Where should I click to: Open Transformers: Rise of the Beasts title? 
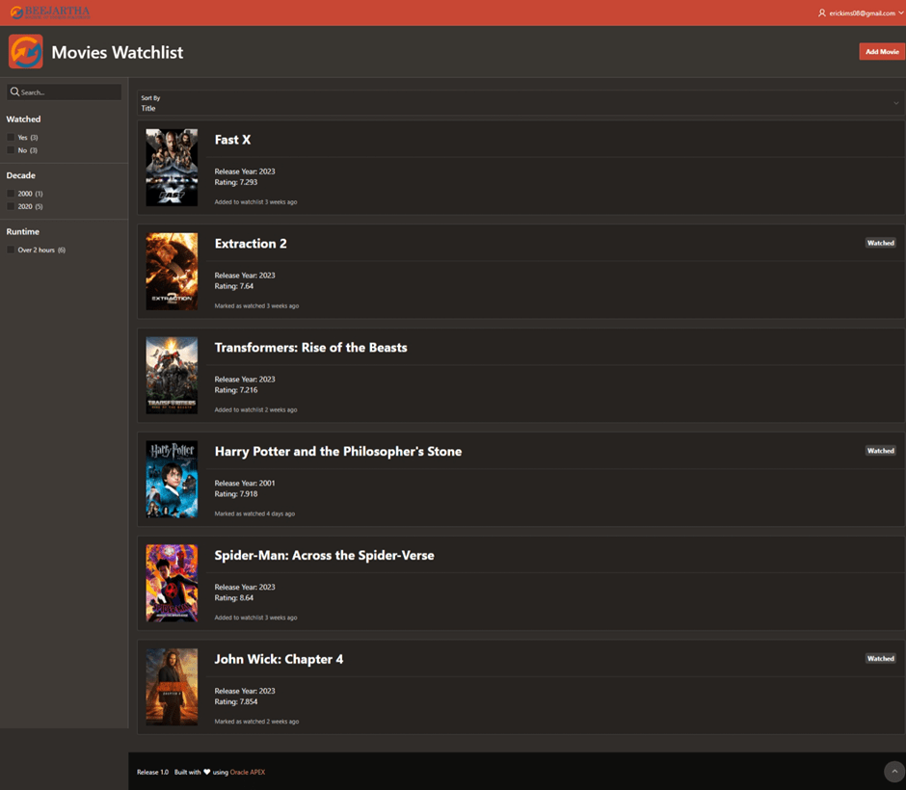311,348
